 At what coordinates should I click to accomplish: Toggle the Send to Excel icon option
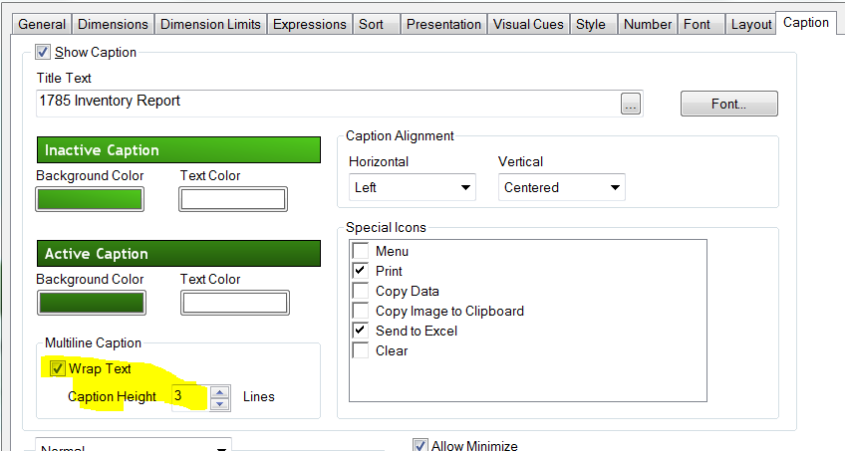coord(360,331)
